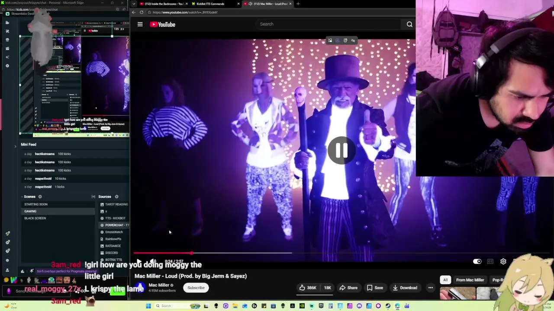Select the From Mac Miller chip

click(470, 280)
